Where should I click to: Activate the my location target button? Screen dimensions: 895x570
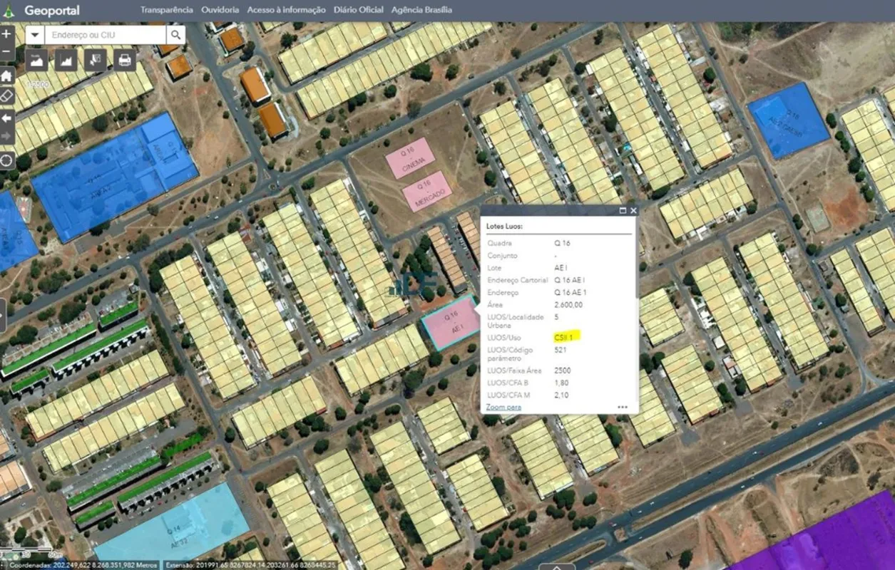tap(6, 160)
